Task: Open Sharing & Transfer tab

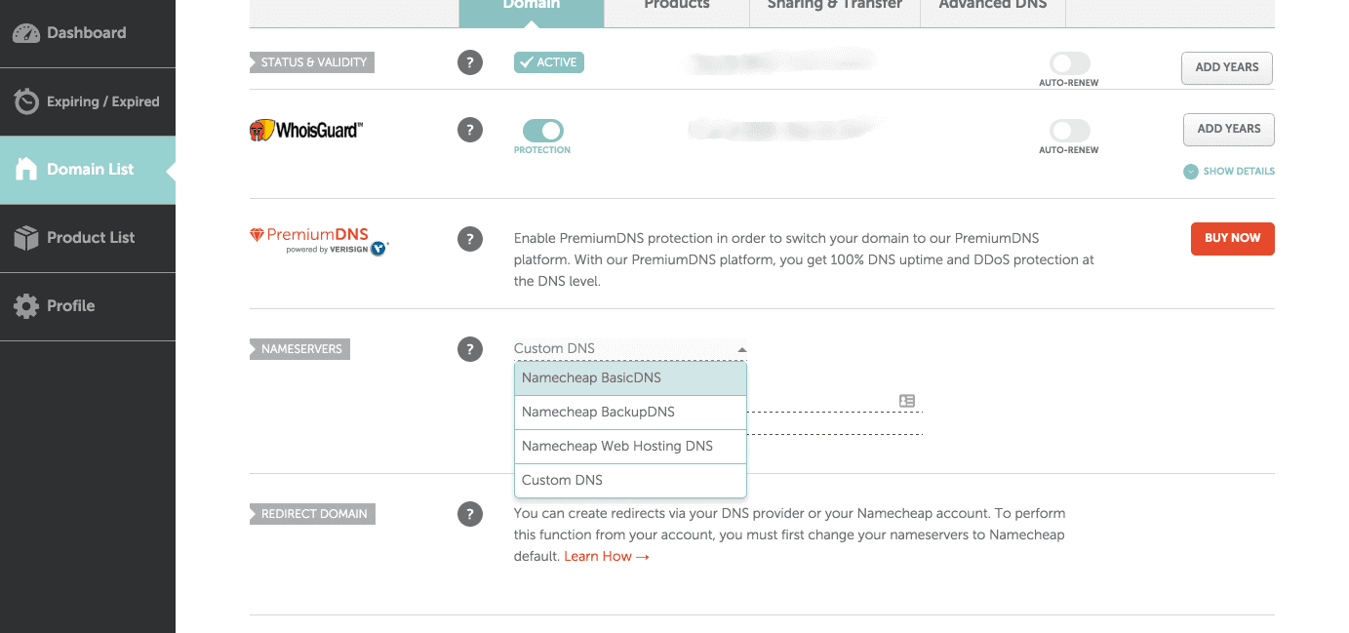Action: (834, 6)
